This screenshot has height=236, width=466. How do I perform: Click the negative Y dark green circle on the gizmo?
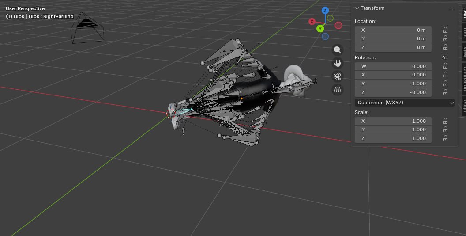tap(330, 19)
